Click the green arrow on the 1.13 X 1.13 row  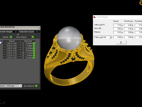(34, 55)
